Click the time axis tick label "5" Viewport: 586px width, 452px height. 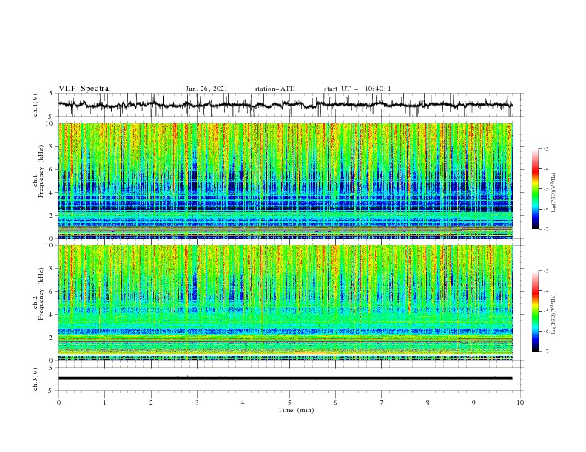point(289,403)
